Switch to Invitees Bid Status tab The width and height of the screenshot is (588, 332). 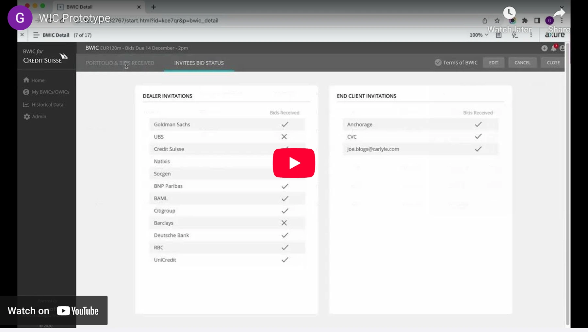[x=199, y=63]
